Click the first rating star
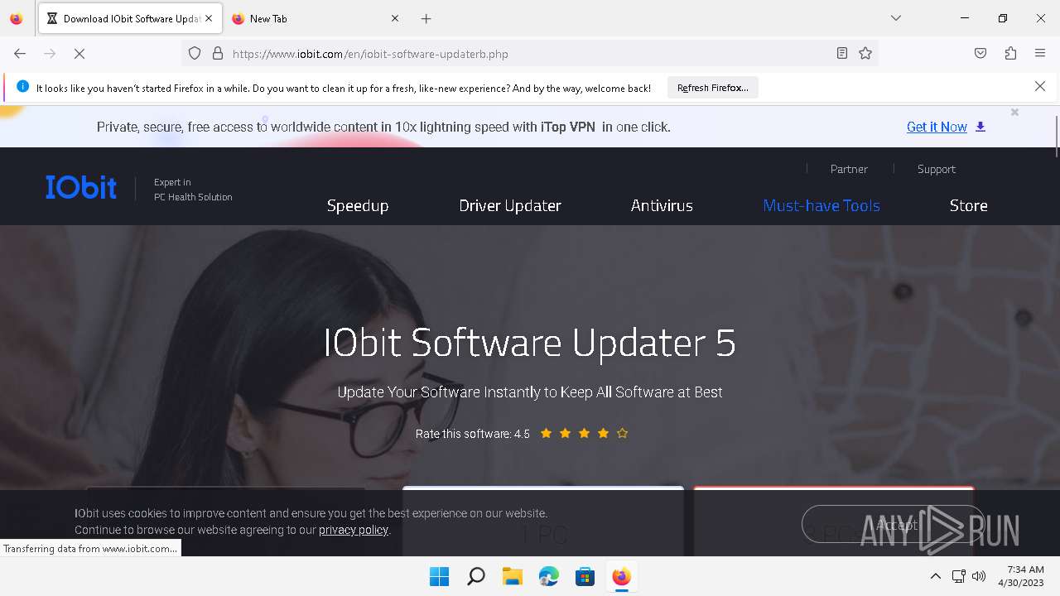This screenshot has width=1060, height=596. (546, 433)
